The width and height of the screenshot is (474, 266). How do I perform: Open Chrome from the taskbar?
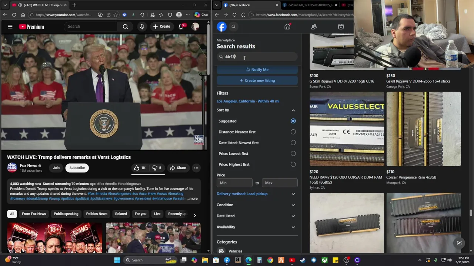pyautogui.click(x=270, y=260)
